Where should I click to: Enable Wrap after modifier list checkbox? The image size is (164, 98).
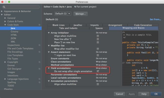tap(98, 49)
